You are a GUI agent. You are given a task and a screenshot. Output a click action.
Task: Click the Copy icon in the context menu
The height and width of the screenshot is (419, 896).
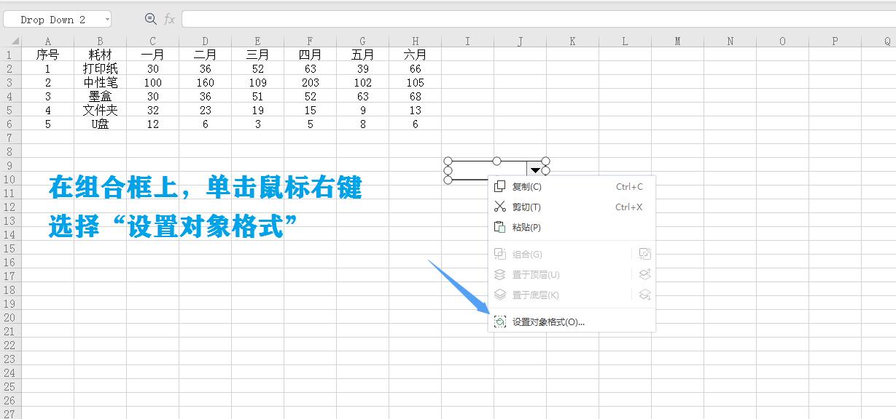pyautogui.click(x=501, y=186)
